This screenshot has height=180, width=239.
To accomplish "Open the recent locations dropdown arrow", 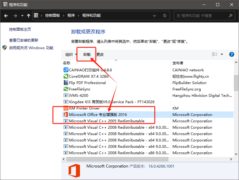I will click(22, 16).
